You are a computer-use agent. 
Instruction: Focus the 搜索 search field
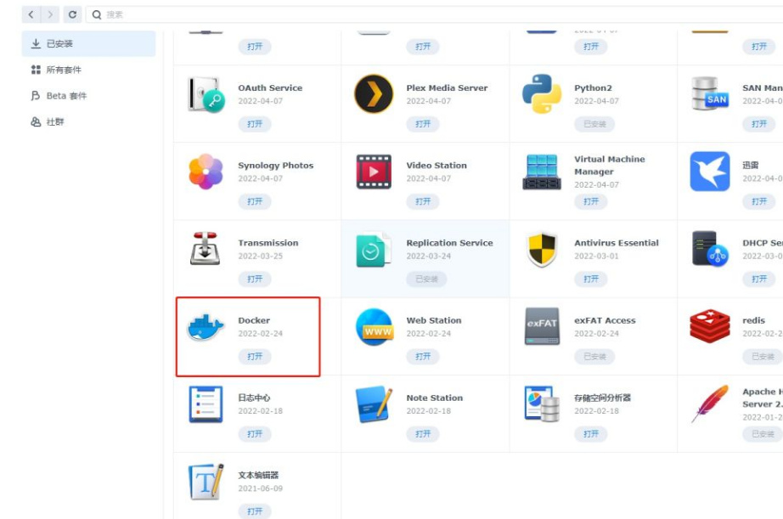[435, 14]
